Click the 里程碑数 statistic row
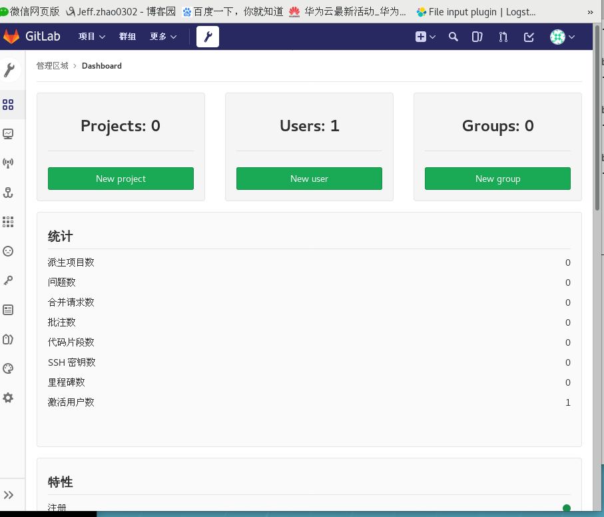This screenshot has width=604, height=517. pos(309,382)
